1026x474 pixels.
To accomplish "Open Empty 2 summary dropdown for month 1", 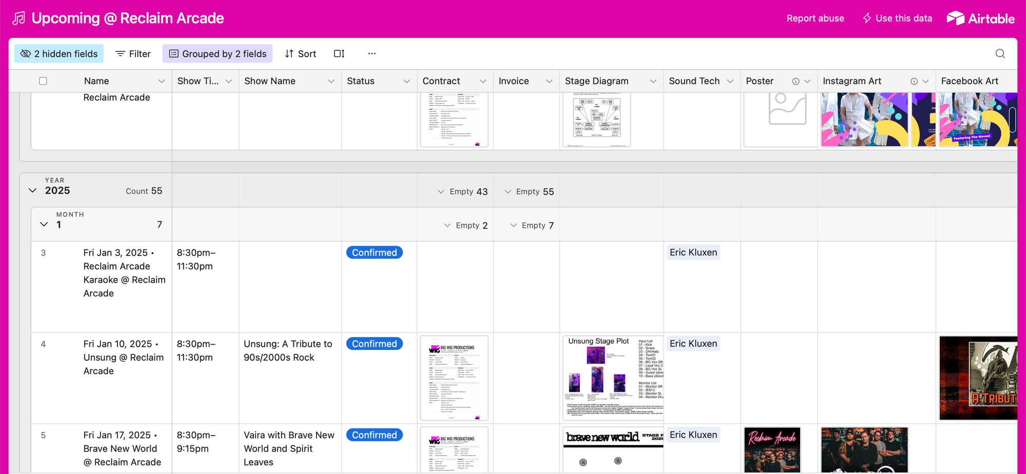I will (x=466, y=225).
